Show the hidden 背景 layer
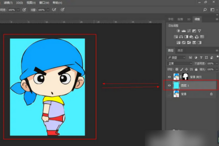 click(169, 94)
